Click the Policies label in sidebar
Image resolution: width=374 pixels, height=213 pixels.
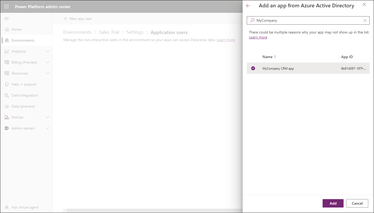(x=18, y=117)
